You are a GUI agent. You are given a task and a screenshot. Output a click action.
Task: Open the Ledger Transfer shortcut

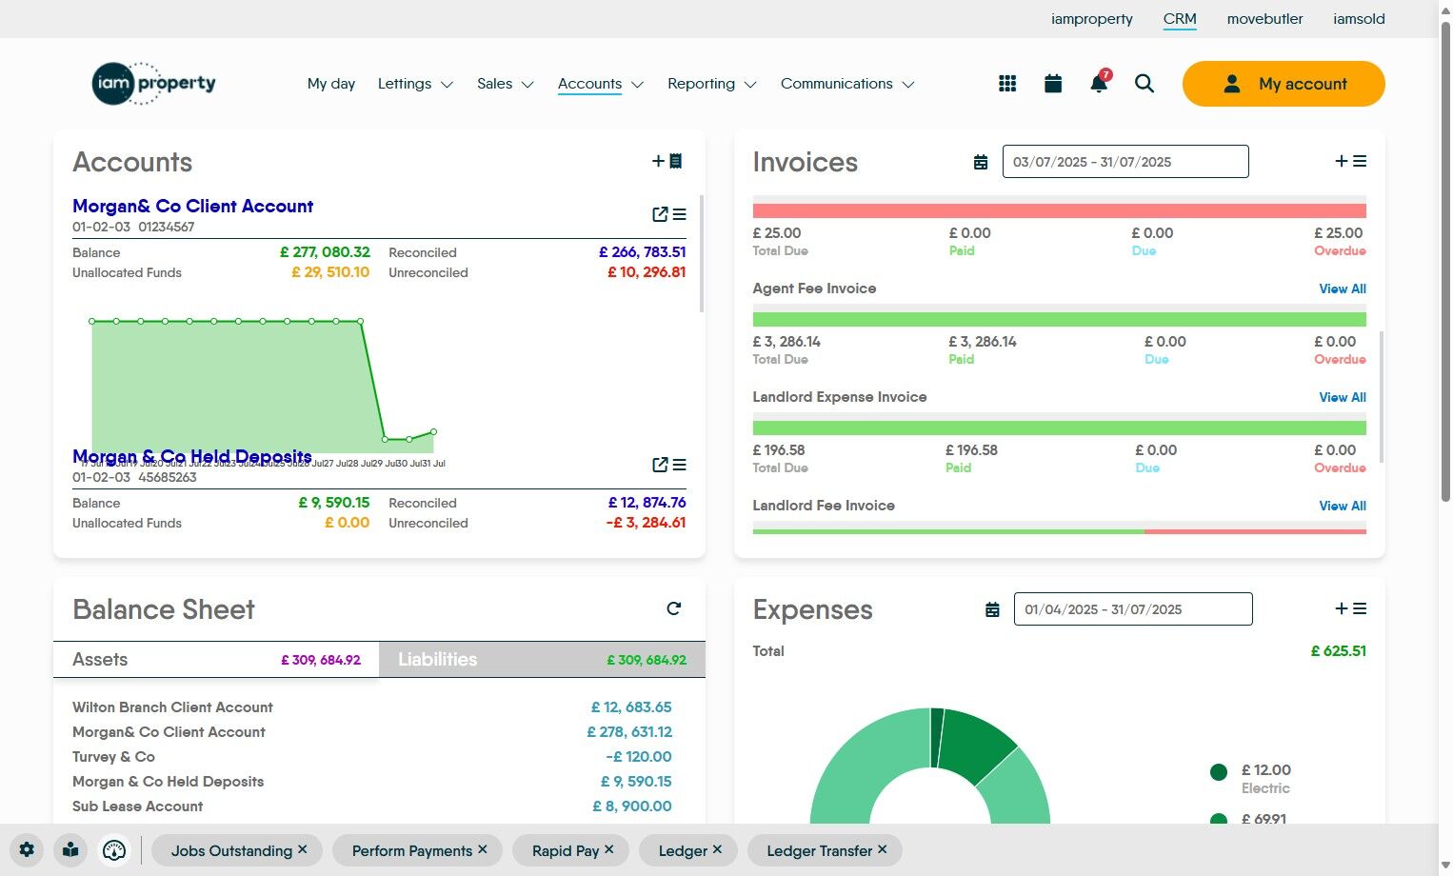[820, 851]
